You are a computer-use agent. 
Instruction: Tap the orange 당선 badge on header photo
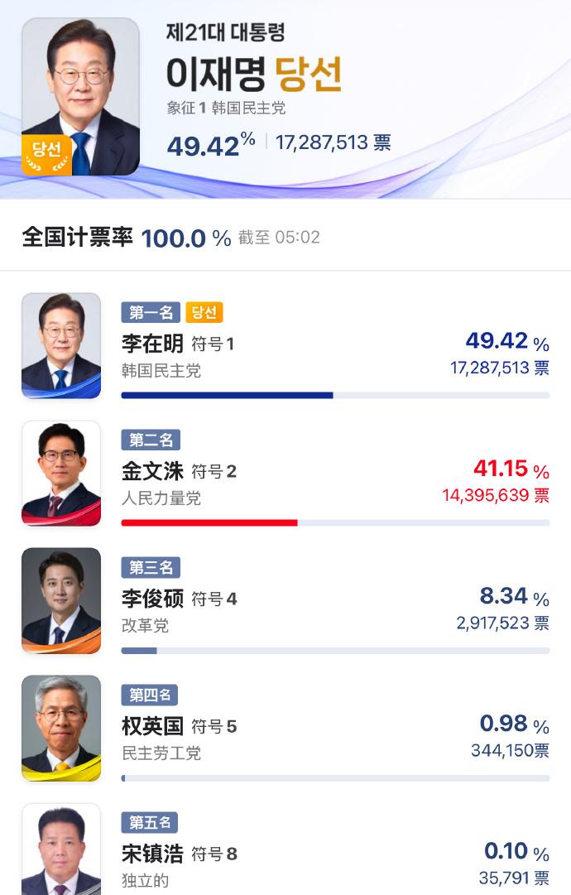click(x=46, y=153)
